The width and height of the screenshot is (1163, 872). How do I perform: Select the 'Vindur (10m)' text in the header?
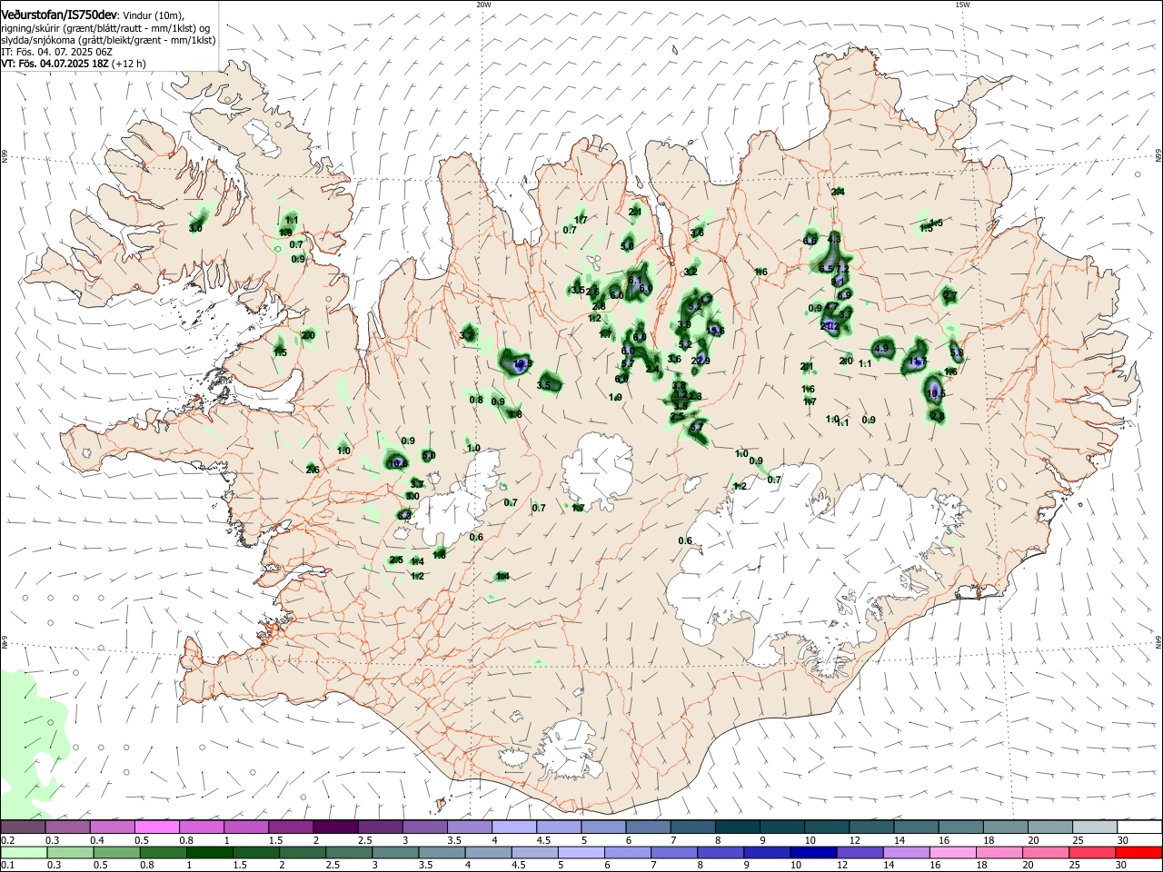153,15
